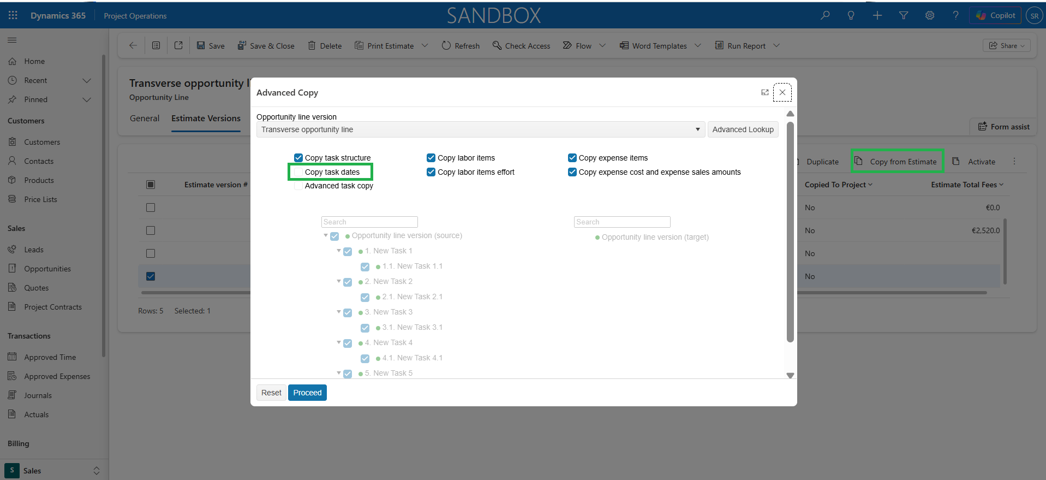Click the lightbulb assistant icon
Viewport: 1046px width, 480px height.
point(851,15)
